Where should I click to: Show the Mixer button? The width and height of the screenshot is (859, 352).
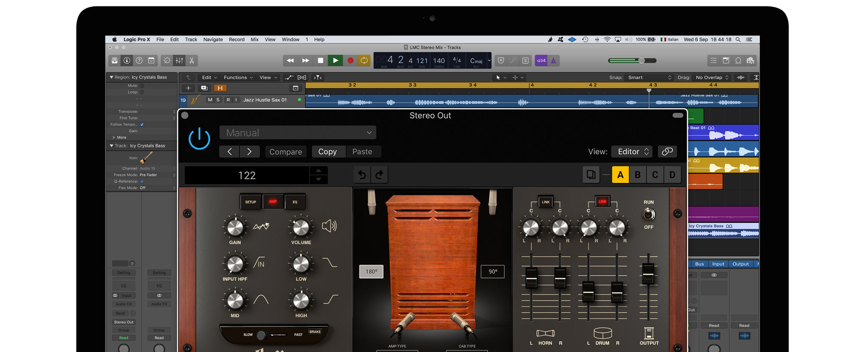pos(180,61)
